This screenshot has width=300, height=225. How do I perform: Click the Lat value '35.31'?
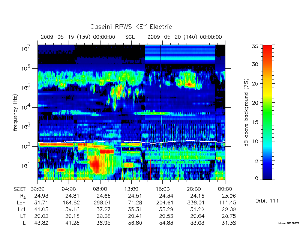pos(135,209)
